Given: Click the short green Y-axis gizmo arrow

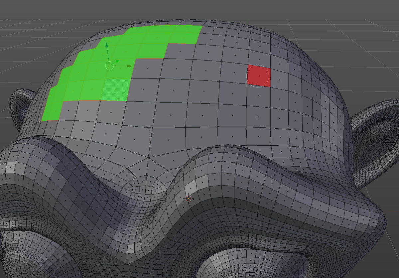Looking at the screenshot, I should (117, 62).
